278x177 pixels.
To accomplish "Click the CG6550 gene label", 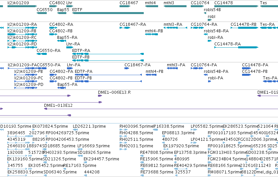I will click(x=44, y=9).
